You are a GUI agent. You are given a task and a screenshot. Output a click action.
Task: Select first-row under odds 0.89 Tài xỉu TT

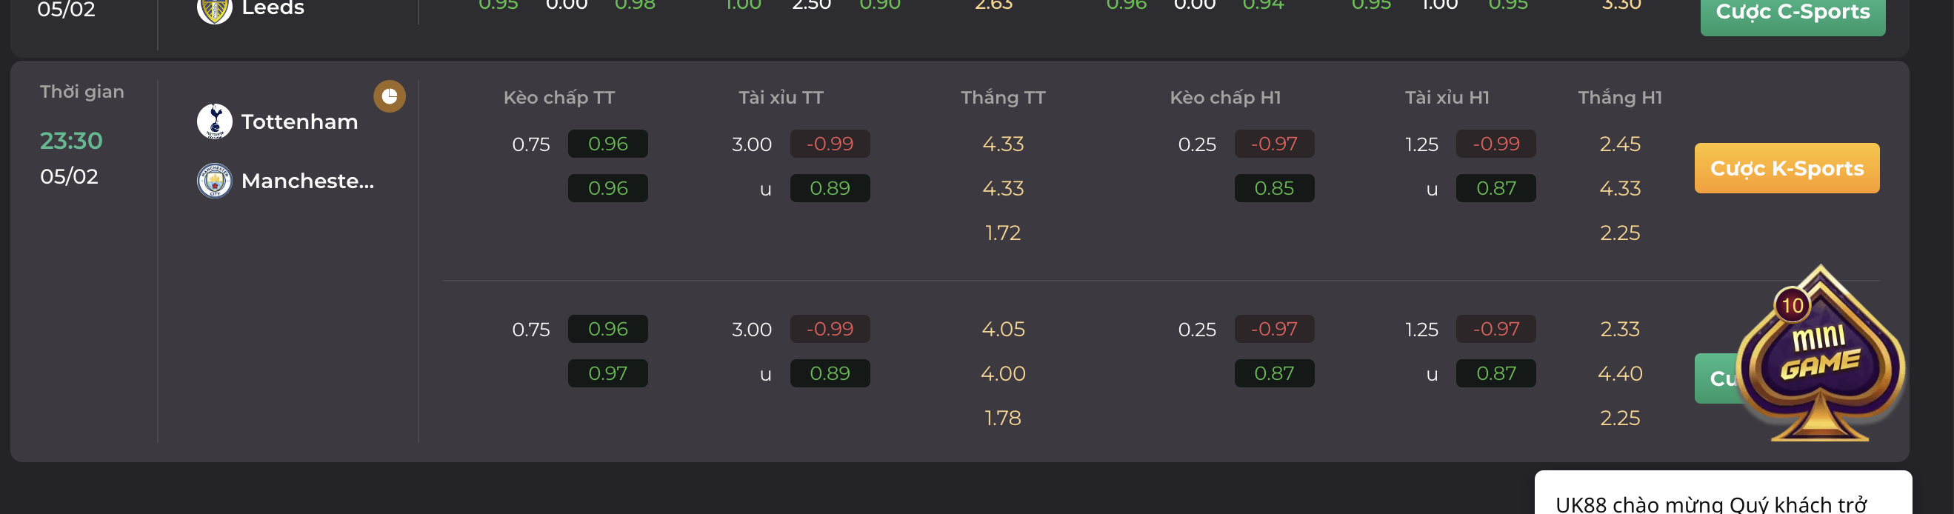click(x=830, y=188)
